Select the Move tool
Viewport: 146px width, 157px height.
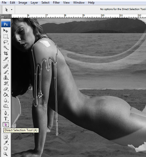coord(6,31)
